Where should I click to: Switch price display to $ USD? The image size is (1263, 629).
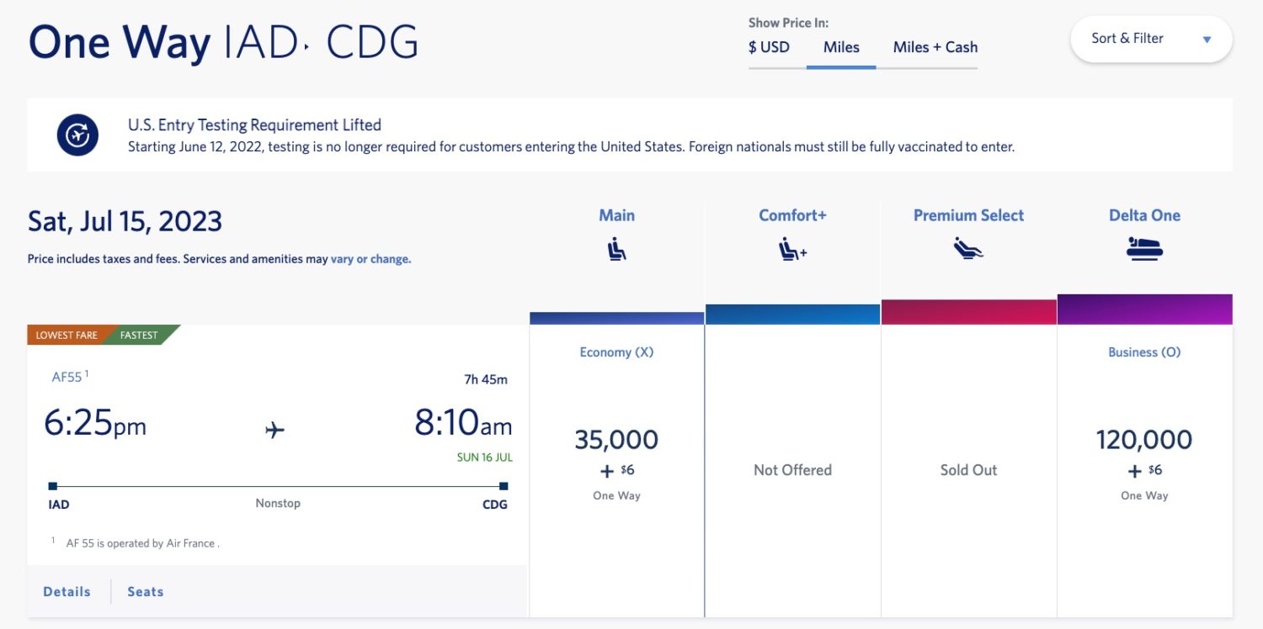pos(769,47)
